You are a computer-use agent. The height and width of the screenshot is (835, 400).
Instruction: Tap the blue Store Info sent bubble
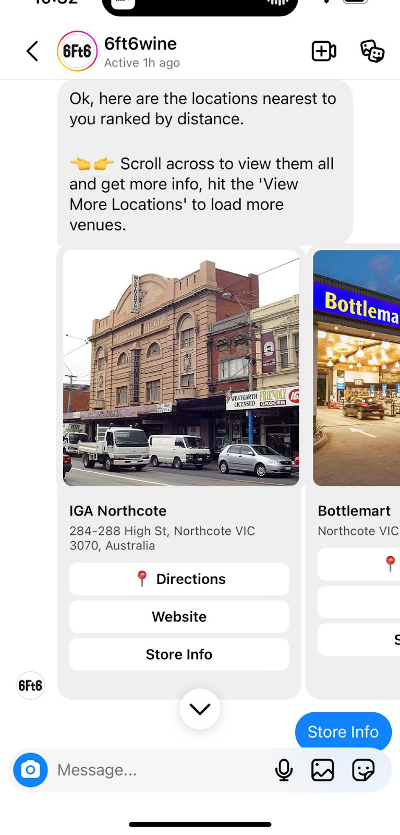pyautogui.click(x=343, y=731)
